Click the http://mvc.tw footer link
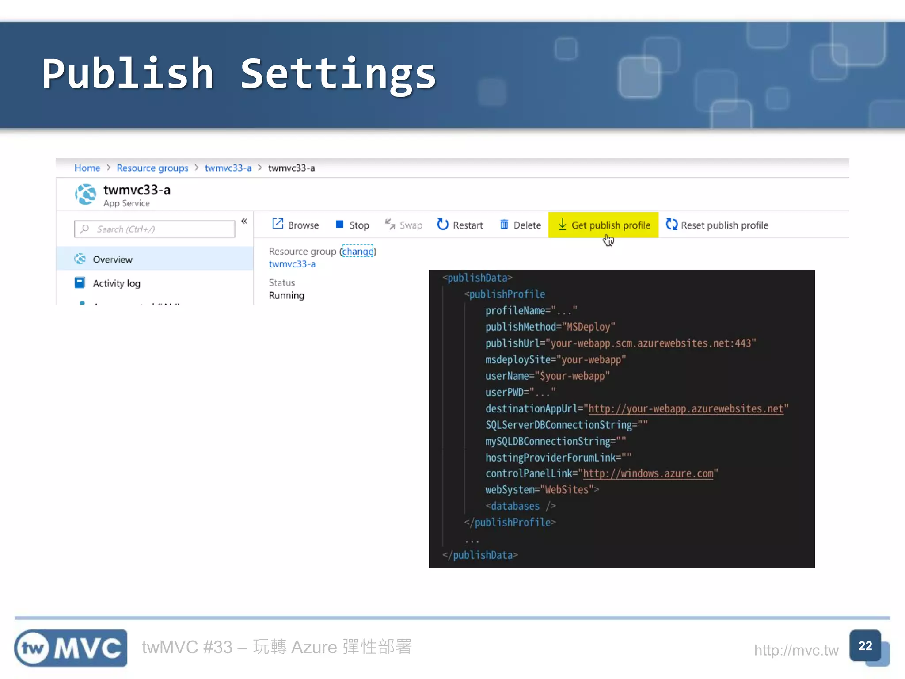 796,650
